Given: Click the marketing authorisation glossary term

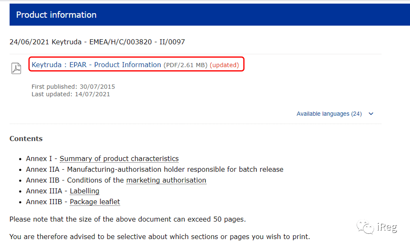Looking at the screenshot, I should [x=166, y=180].
